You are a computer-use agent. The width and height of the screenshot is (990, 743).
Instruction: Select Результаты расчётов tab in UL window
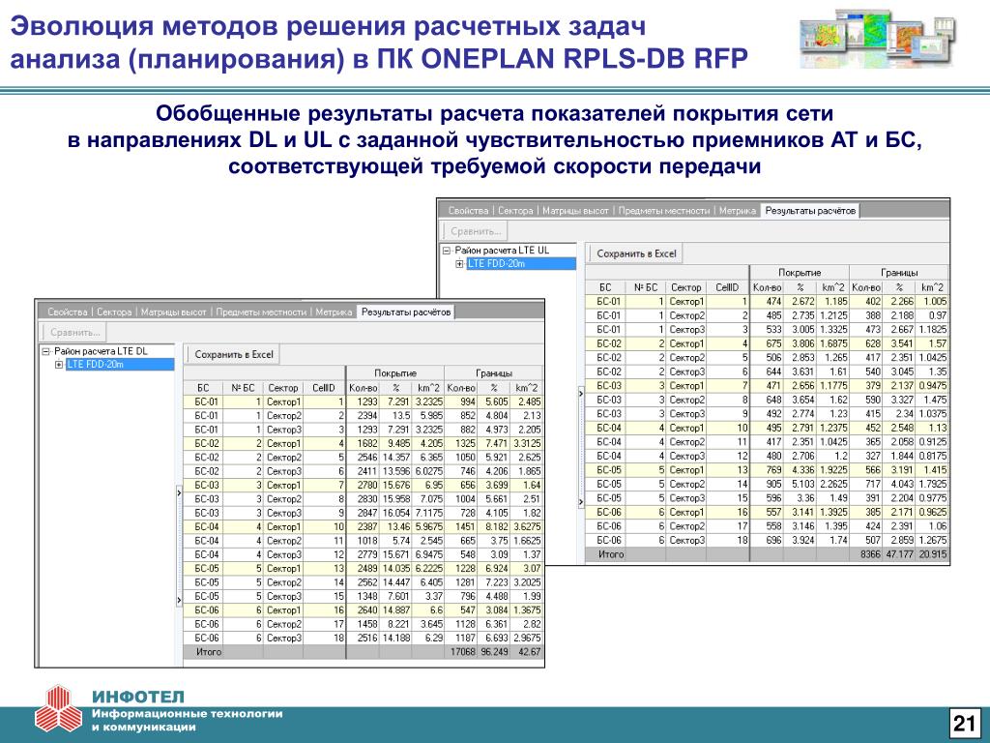[x=810, y=211]
